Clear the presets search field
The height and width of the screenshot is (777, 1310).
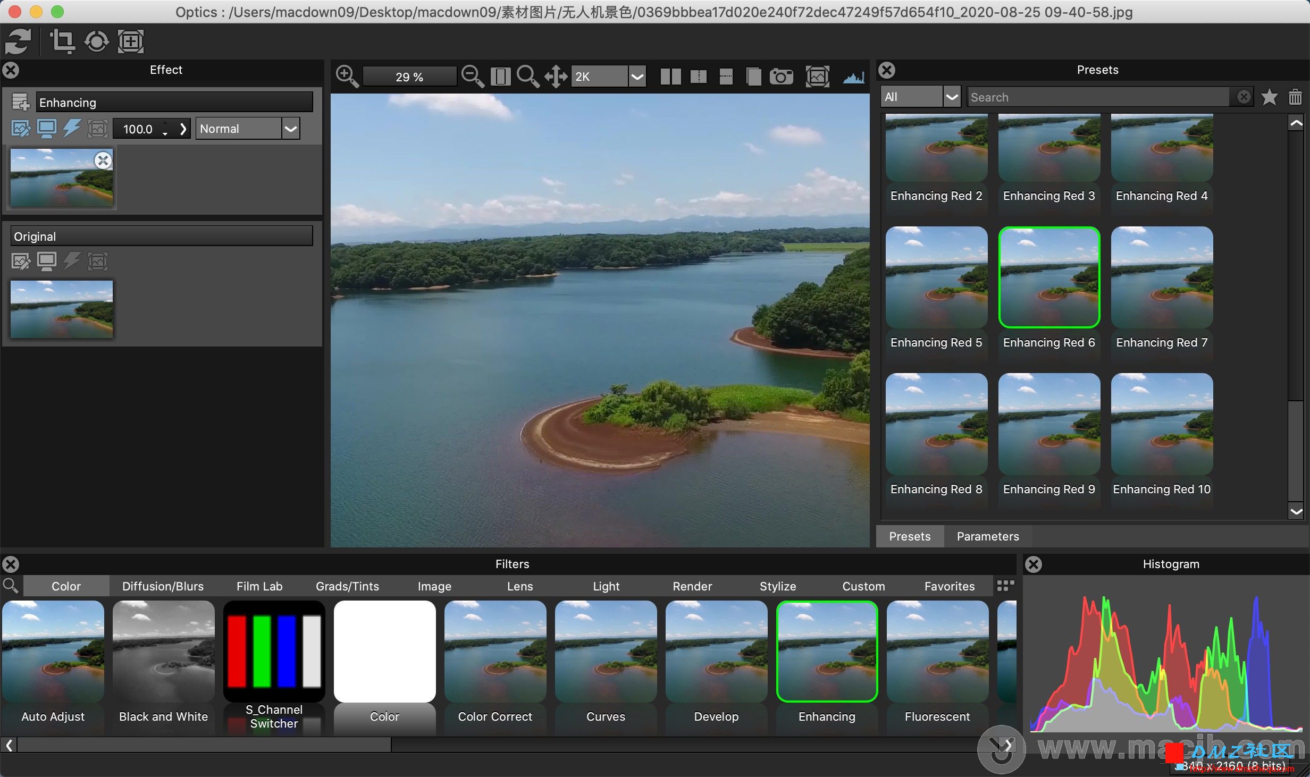(1244, 97)
